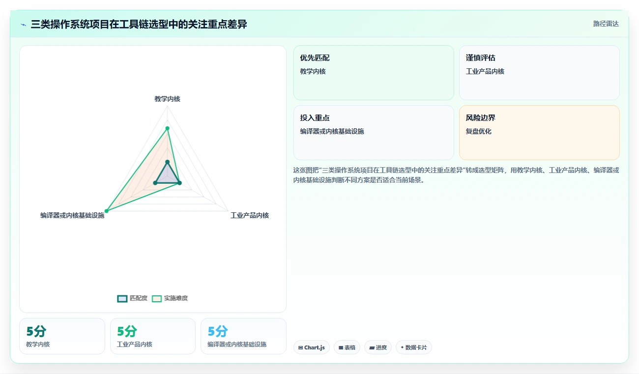Open the 优先匹配 card

coord(374,73)
